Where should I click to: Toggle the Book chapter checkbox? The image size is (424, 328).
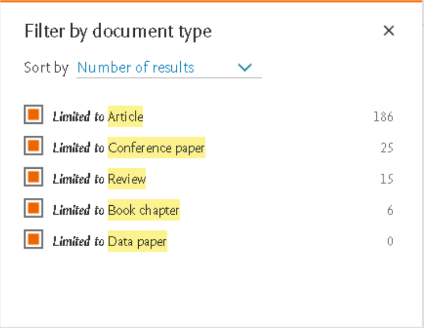[x=33, y=209]
